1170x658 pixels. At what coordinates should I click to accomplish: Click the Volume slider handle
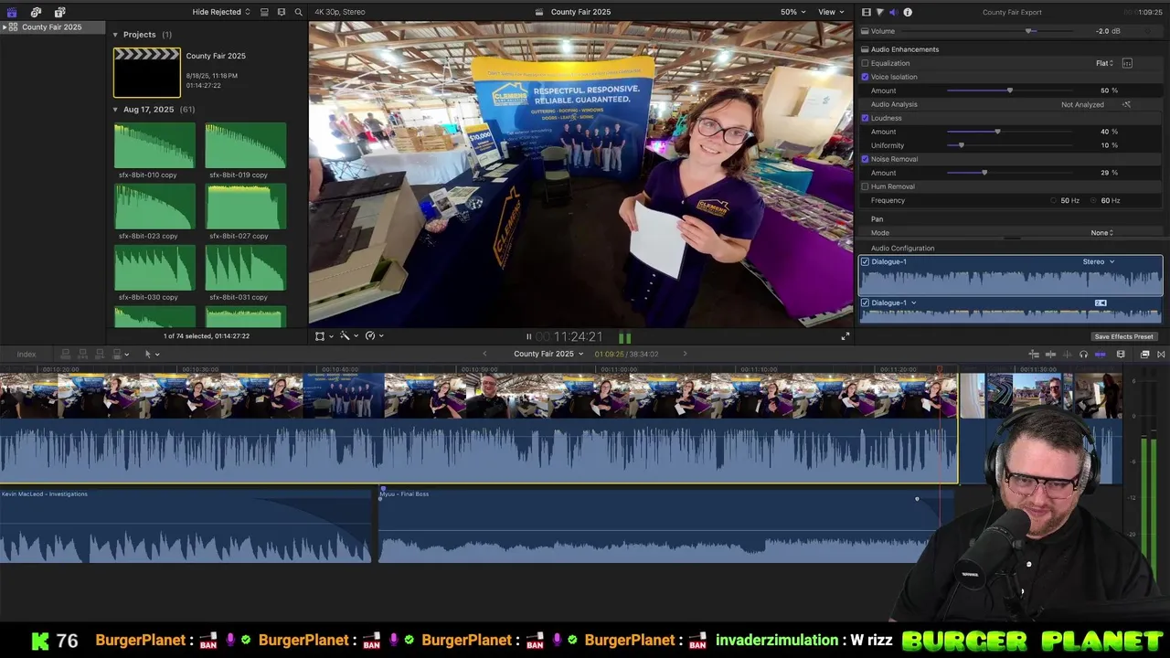pos(1029,31)
